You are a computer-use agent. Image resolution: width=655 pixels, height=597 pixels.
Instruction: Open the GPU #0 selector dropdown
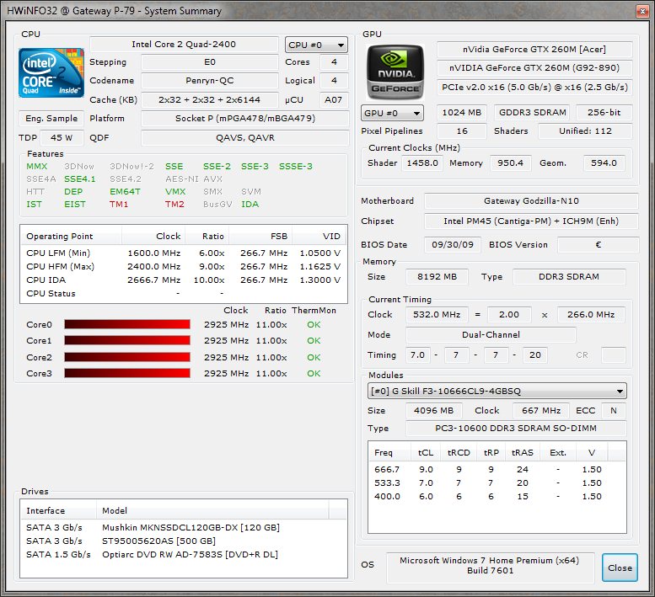tap(392, 113)
